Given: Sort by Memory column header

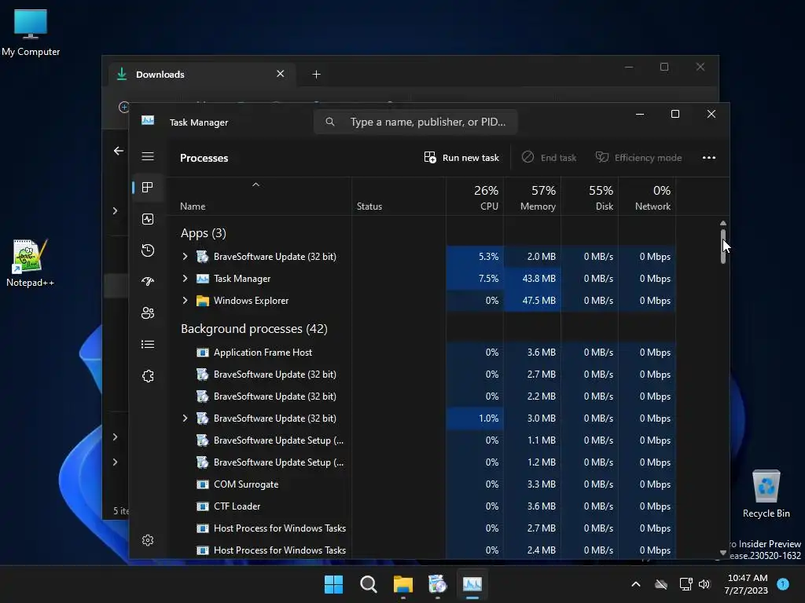Looking at the screenshot, I should (532, 198).
